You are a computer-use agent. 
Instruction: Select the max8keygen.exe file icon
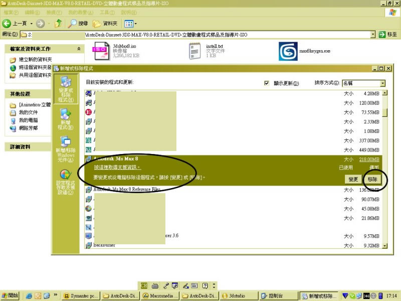(x=288, y=51)
